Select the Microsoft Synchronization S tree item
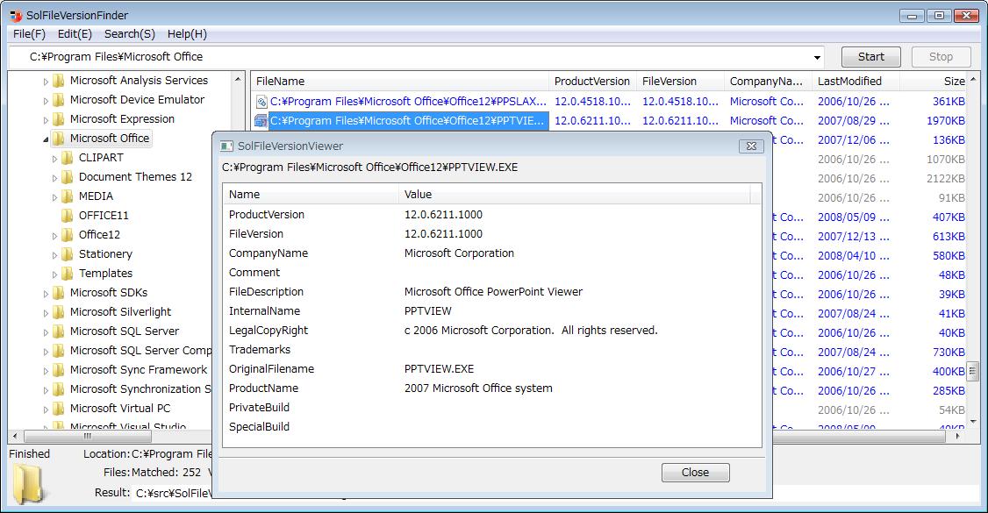This screenshot has width=988, height=513. [x=140, y=389]
